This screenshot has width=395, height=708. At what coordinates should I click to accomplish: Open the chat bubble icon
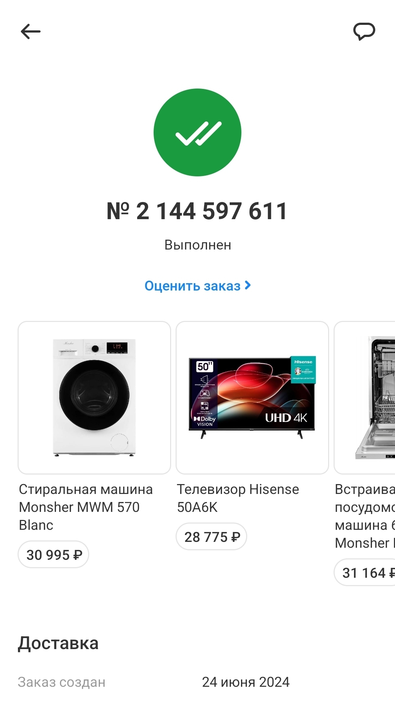click(x=364, y=31)
